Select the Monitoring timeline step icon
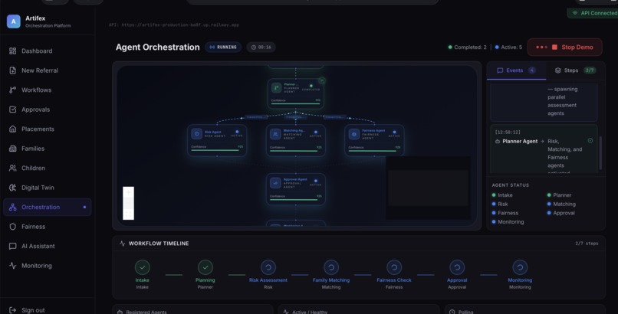The width and height of the screenshot is (618, 314). tap(520, 267)
